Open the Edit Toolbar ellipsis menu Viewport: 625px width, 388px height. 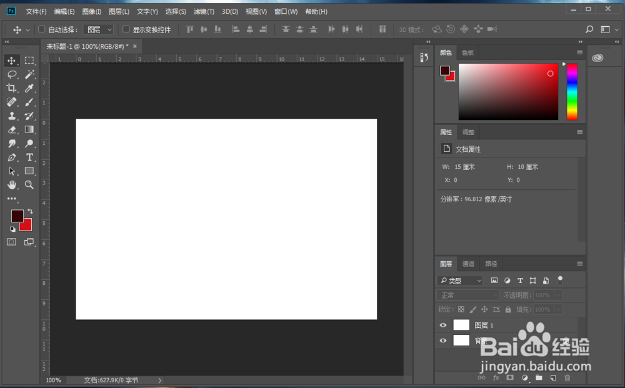click(x=11, y=199)
